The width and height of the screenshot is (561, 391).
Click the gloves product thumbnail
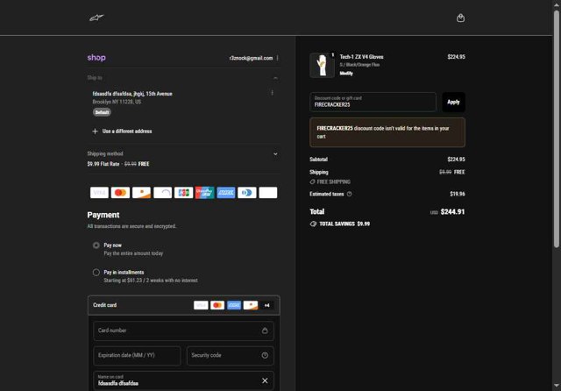tap(322, 65)
